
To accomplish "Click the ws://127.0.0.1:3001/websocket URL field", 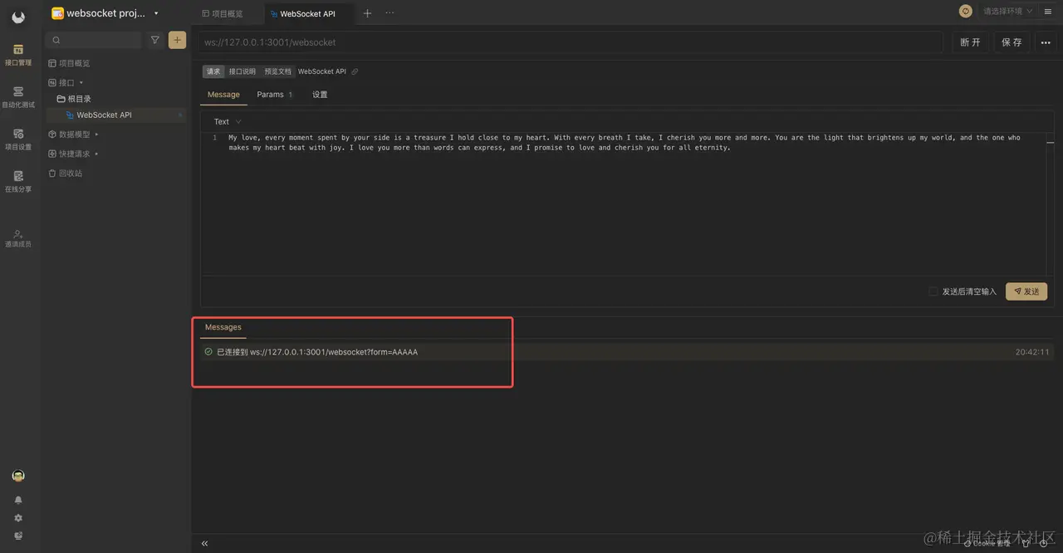I will tap(498, 42).
